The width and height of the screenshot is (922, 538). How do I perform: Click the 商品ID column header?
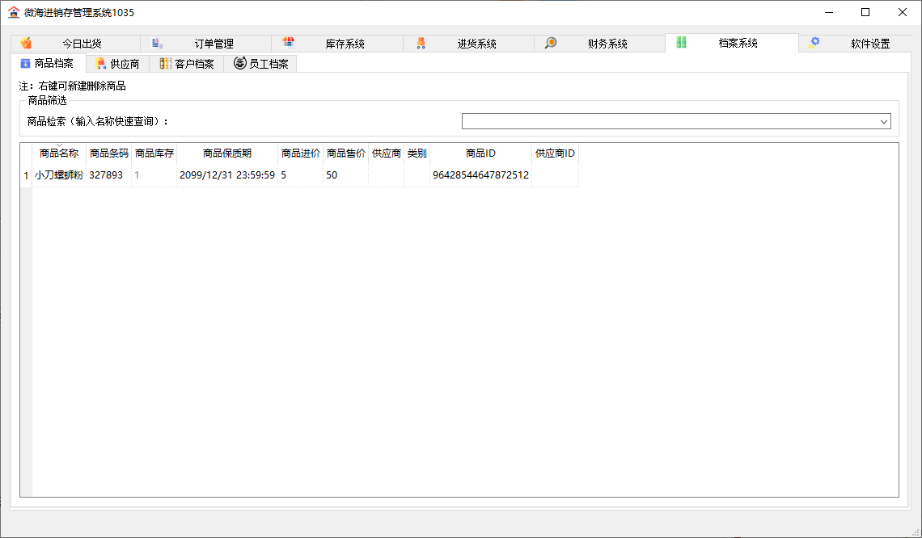(480, 153)
